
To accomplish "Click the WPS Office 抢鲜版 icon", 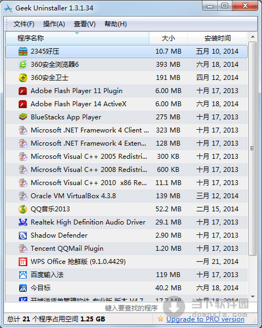I will (x=23, y=262).
